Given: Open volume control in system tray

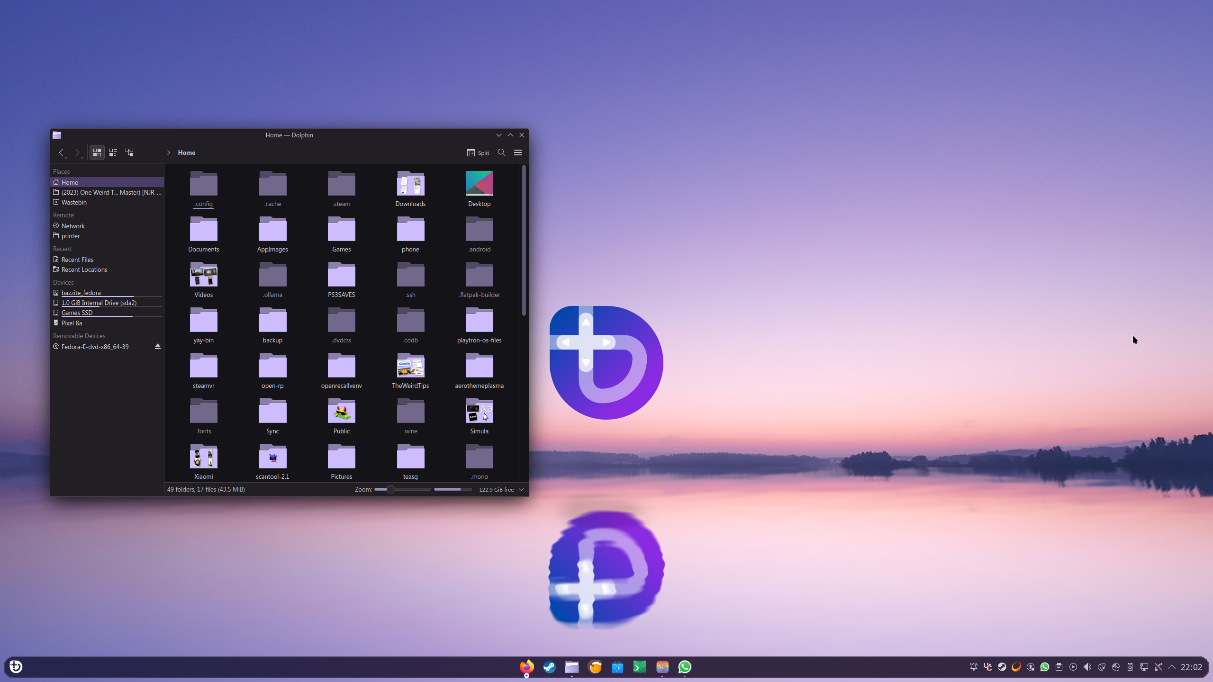Looking at the screenshot, I should point(1087,667).
